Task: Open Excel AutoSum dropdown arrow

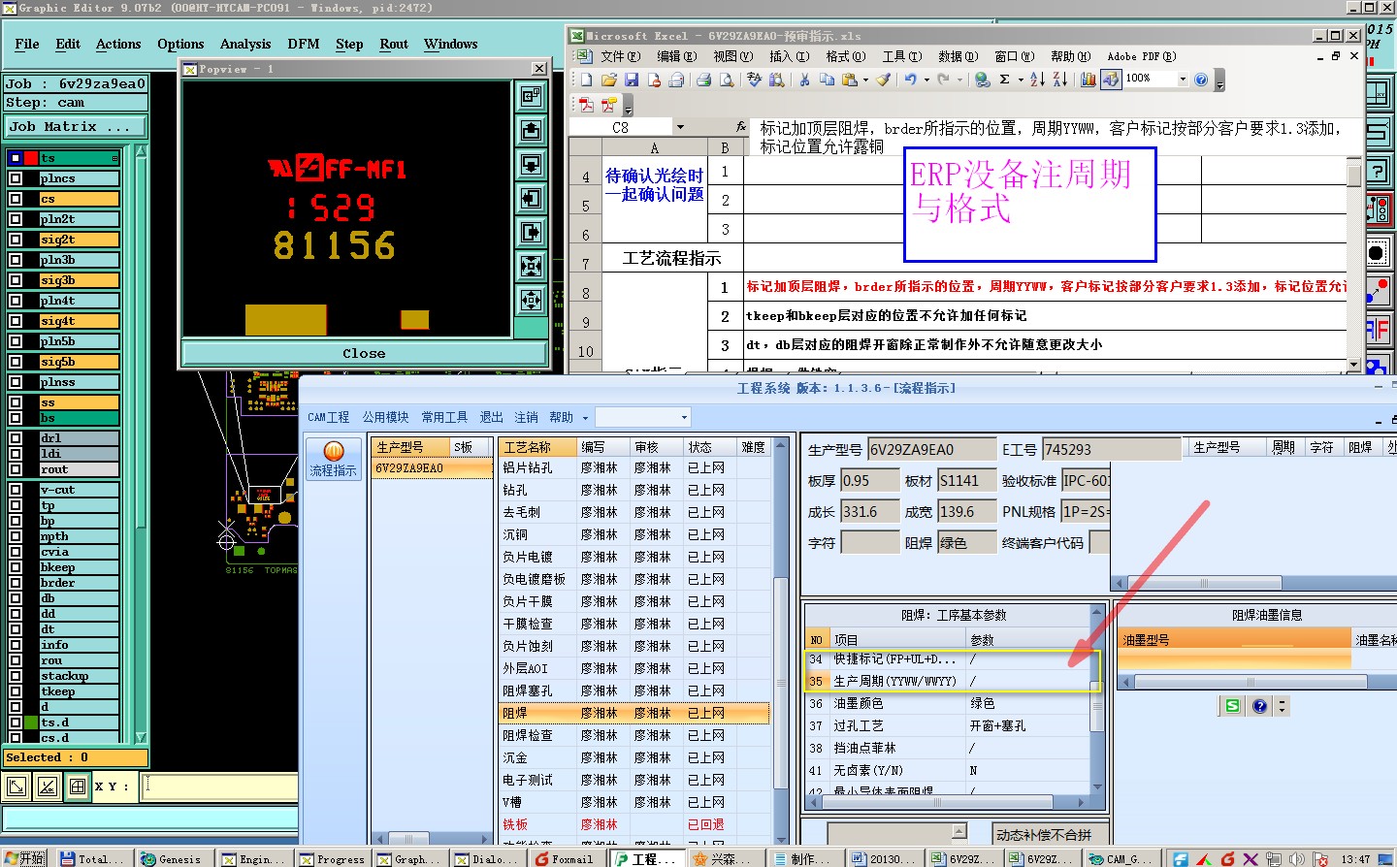Action: [x=1021, y=80]
